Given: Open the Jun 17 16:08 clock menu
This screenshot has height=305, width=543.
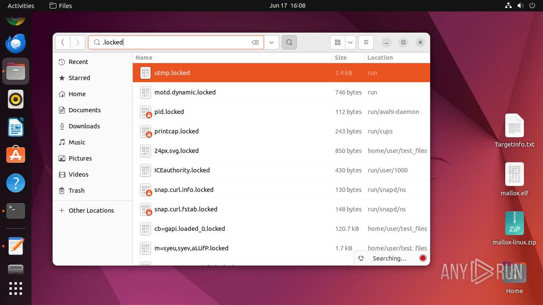Looking at the screenshot, I should click(287, 6).
